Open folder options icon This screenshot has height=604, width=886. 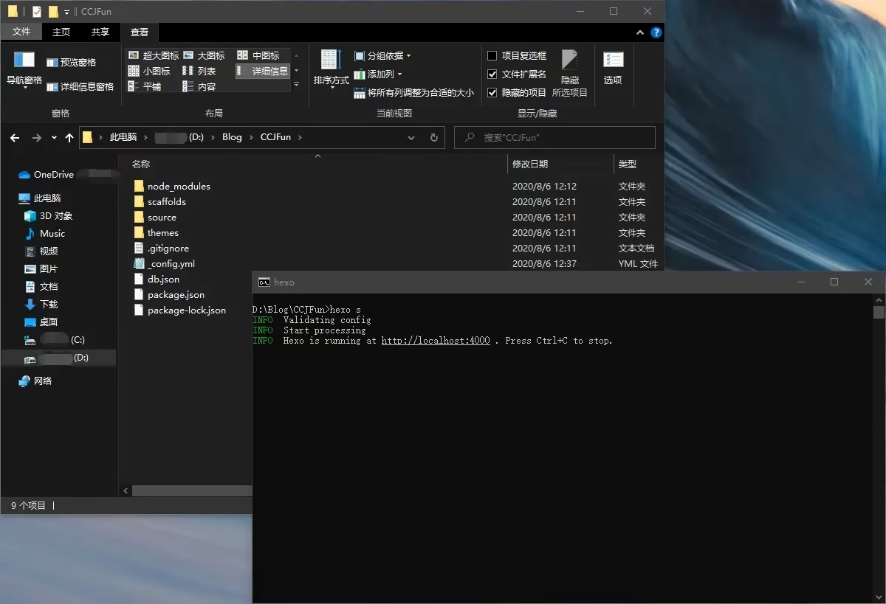pos(613,60)
